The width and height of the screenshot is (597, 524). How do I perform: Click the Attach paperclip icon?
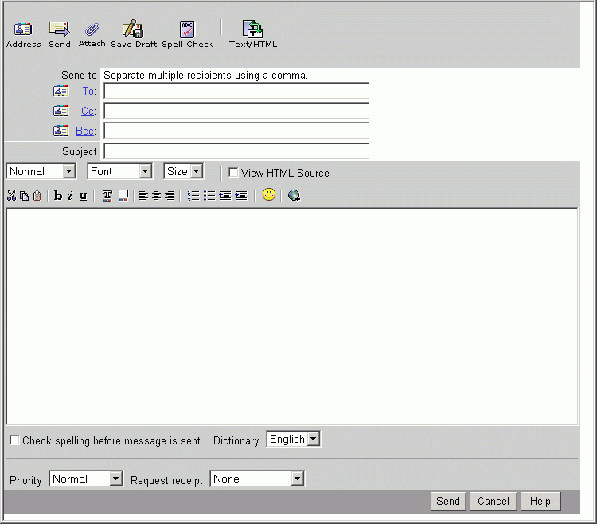92,29
